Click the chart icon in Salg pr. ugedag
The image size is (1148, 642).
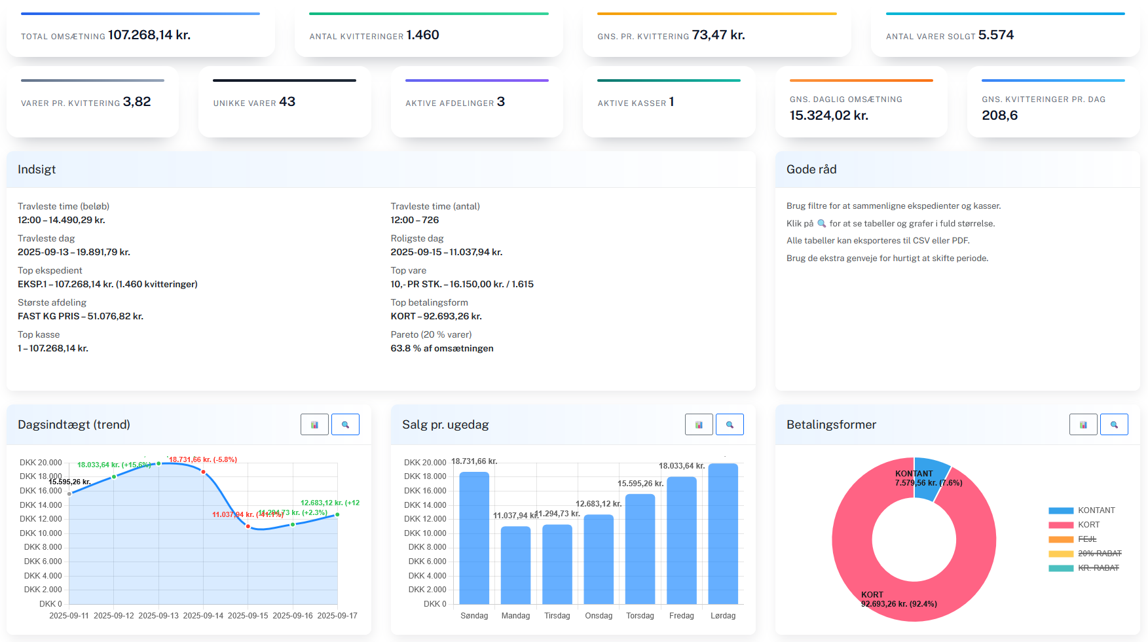(699, 425)
